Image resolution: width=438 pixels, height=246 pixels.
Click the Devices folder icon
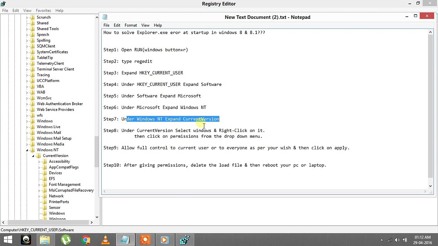tap(44, 173)
